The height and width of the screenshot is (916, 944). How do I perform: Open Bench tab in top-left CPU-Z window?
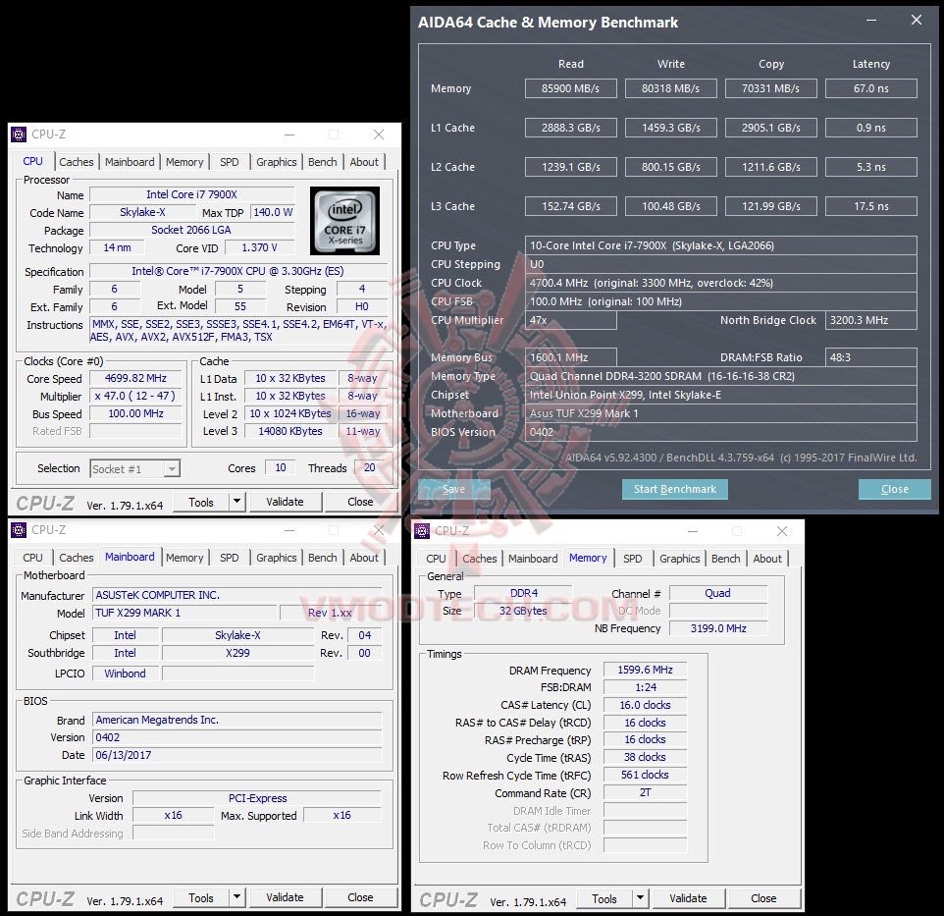point(323,162)
